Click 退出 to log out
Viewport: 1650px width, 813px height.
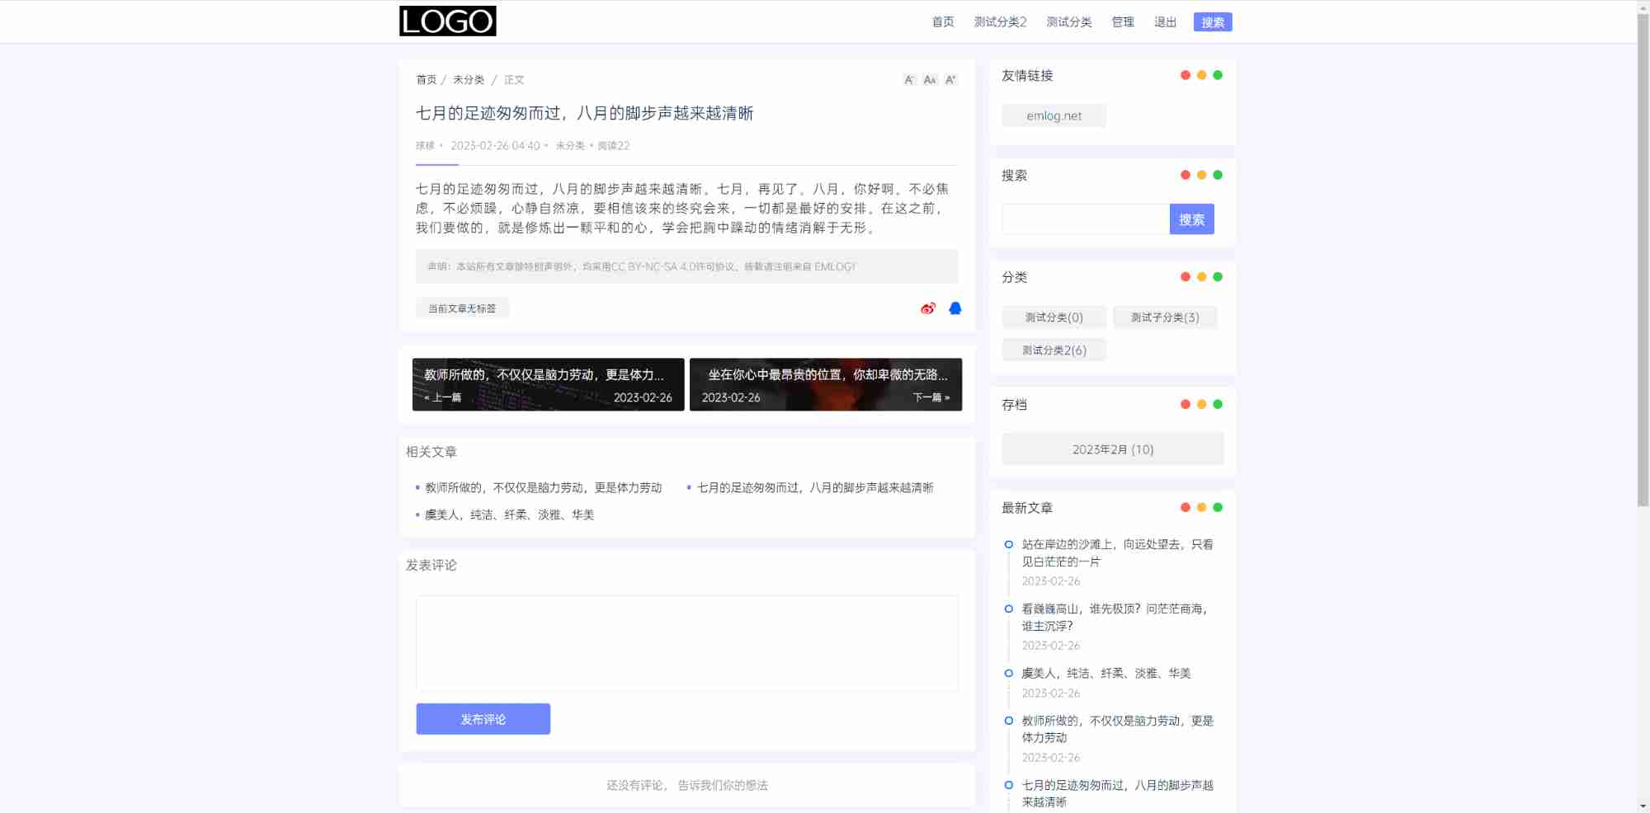1165,22
